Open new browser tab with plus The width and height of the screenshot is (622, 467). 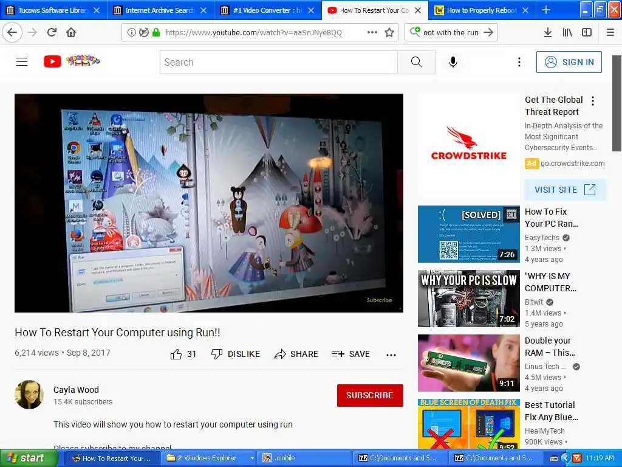[x=546, y=10]
